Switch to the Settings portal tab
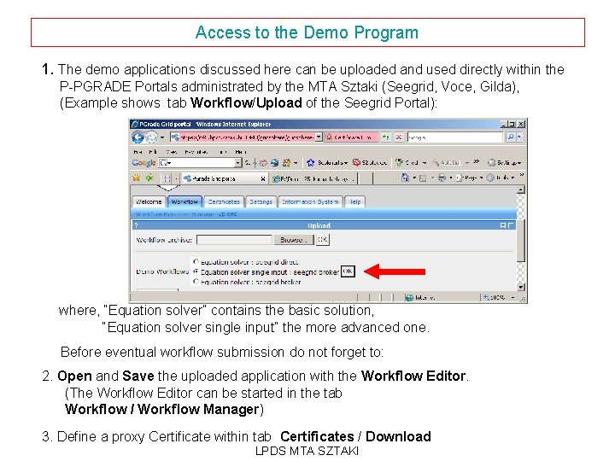The height and width of the screenshot is (461, 615). (261, 201)
